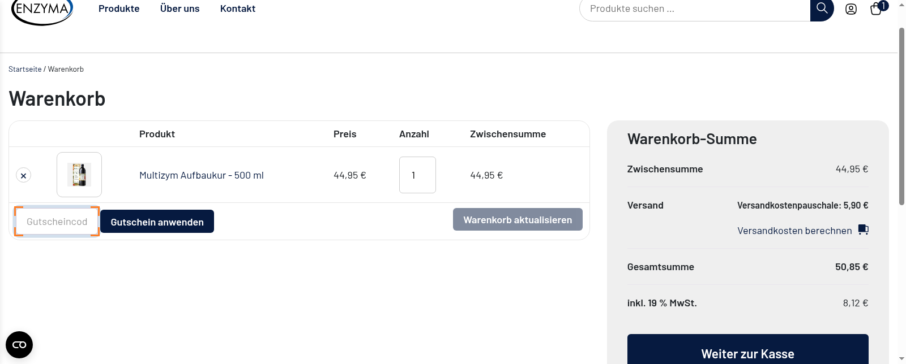
Task: Click Warenkorb aktualisieren
Action: 517,219
